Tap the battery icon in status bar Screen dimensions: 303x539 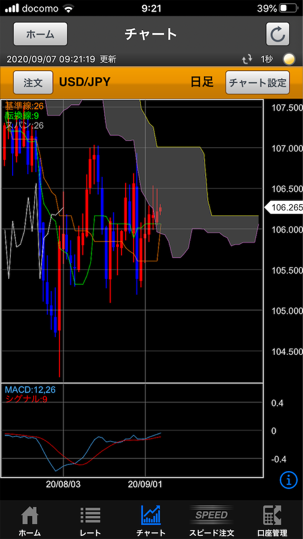[288, 8]
